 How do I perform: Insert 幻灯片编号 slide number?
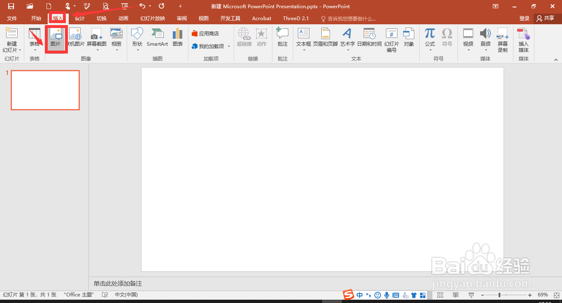pyautogui.click(x=392, y=40)
